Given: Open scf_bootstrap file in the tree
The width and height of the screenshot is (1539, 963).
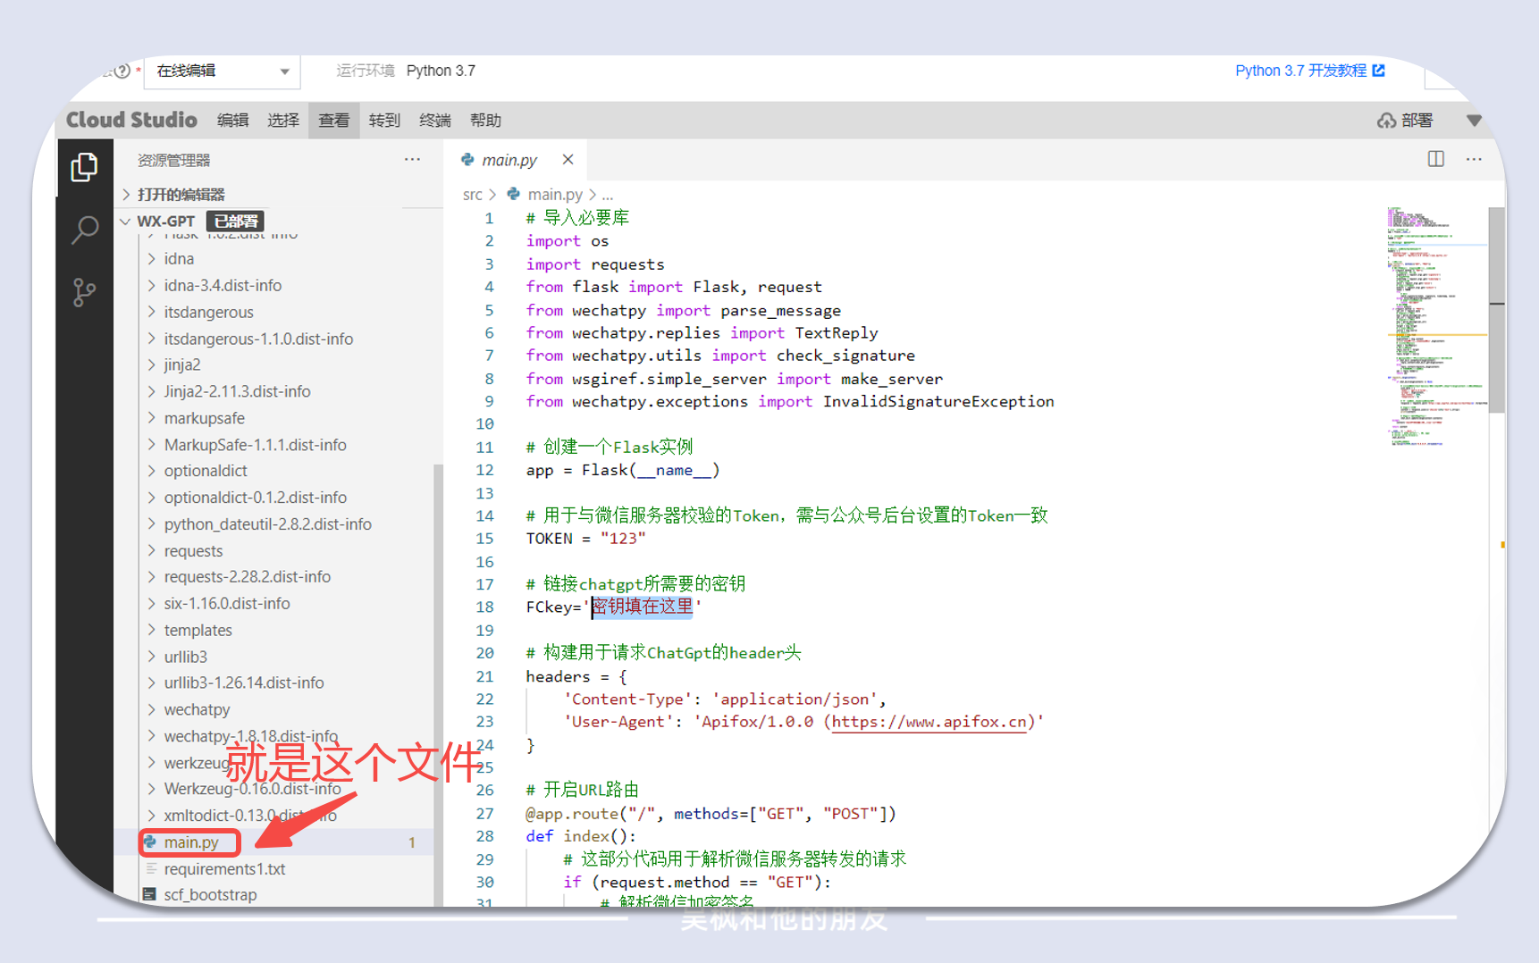Looking at the screenshot, I should pyautogui.click(x=210, y=895).
